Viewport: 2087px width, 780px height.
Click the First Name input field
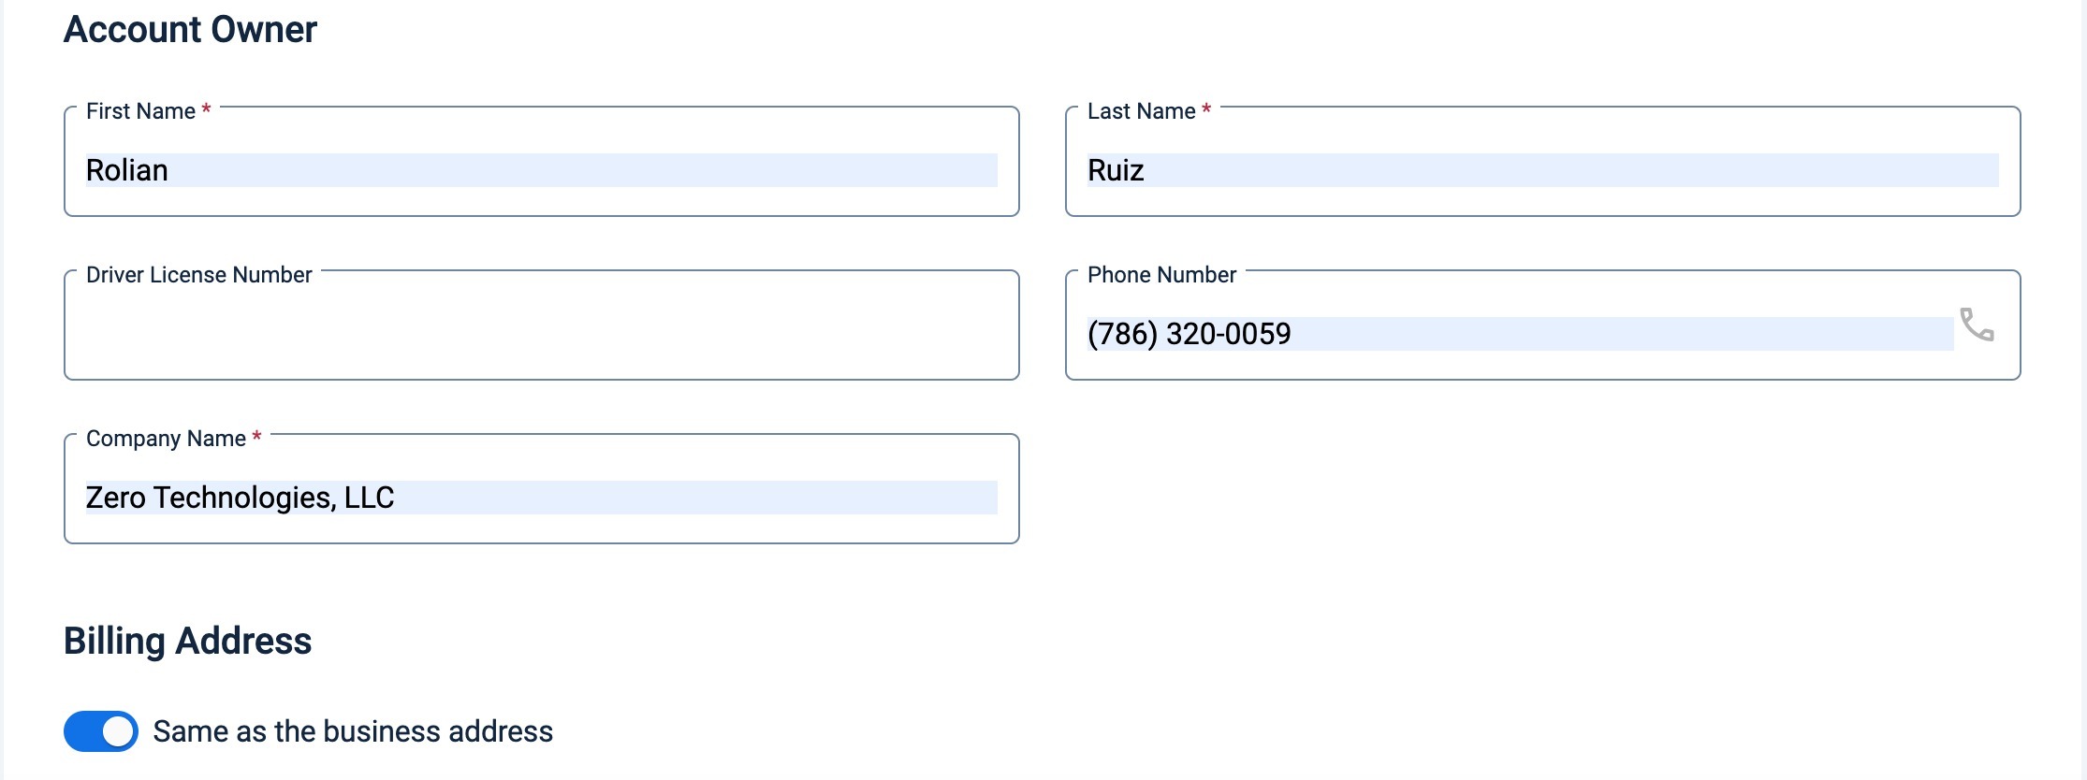click(541, 162)
